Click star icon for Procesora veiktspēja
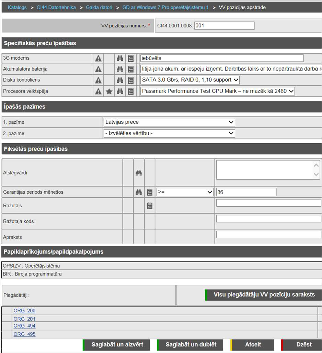Image resolution: width=322 pixels, height=353 pixels. [x=109, y=91]
